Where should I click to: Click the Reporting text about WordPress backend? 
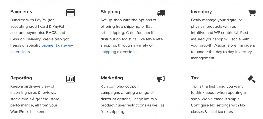click(35, 99)
